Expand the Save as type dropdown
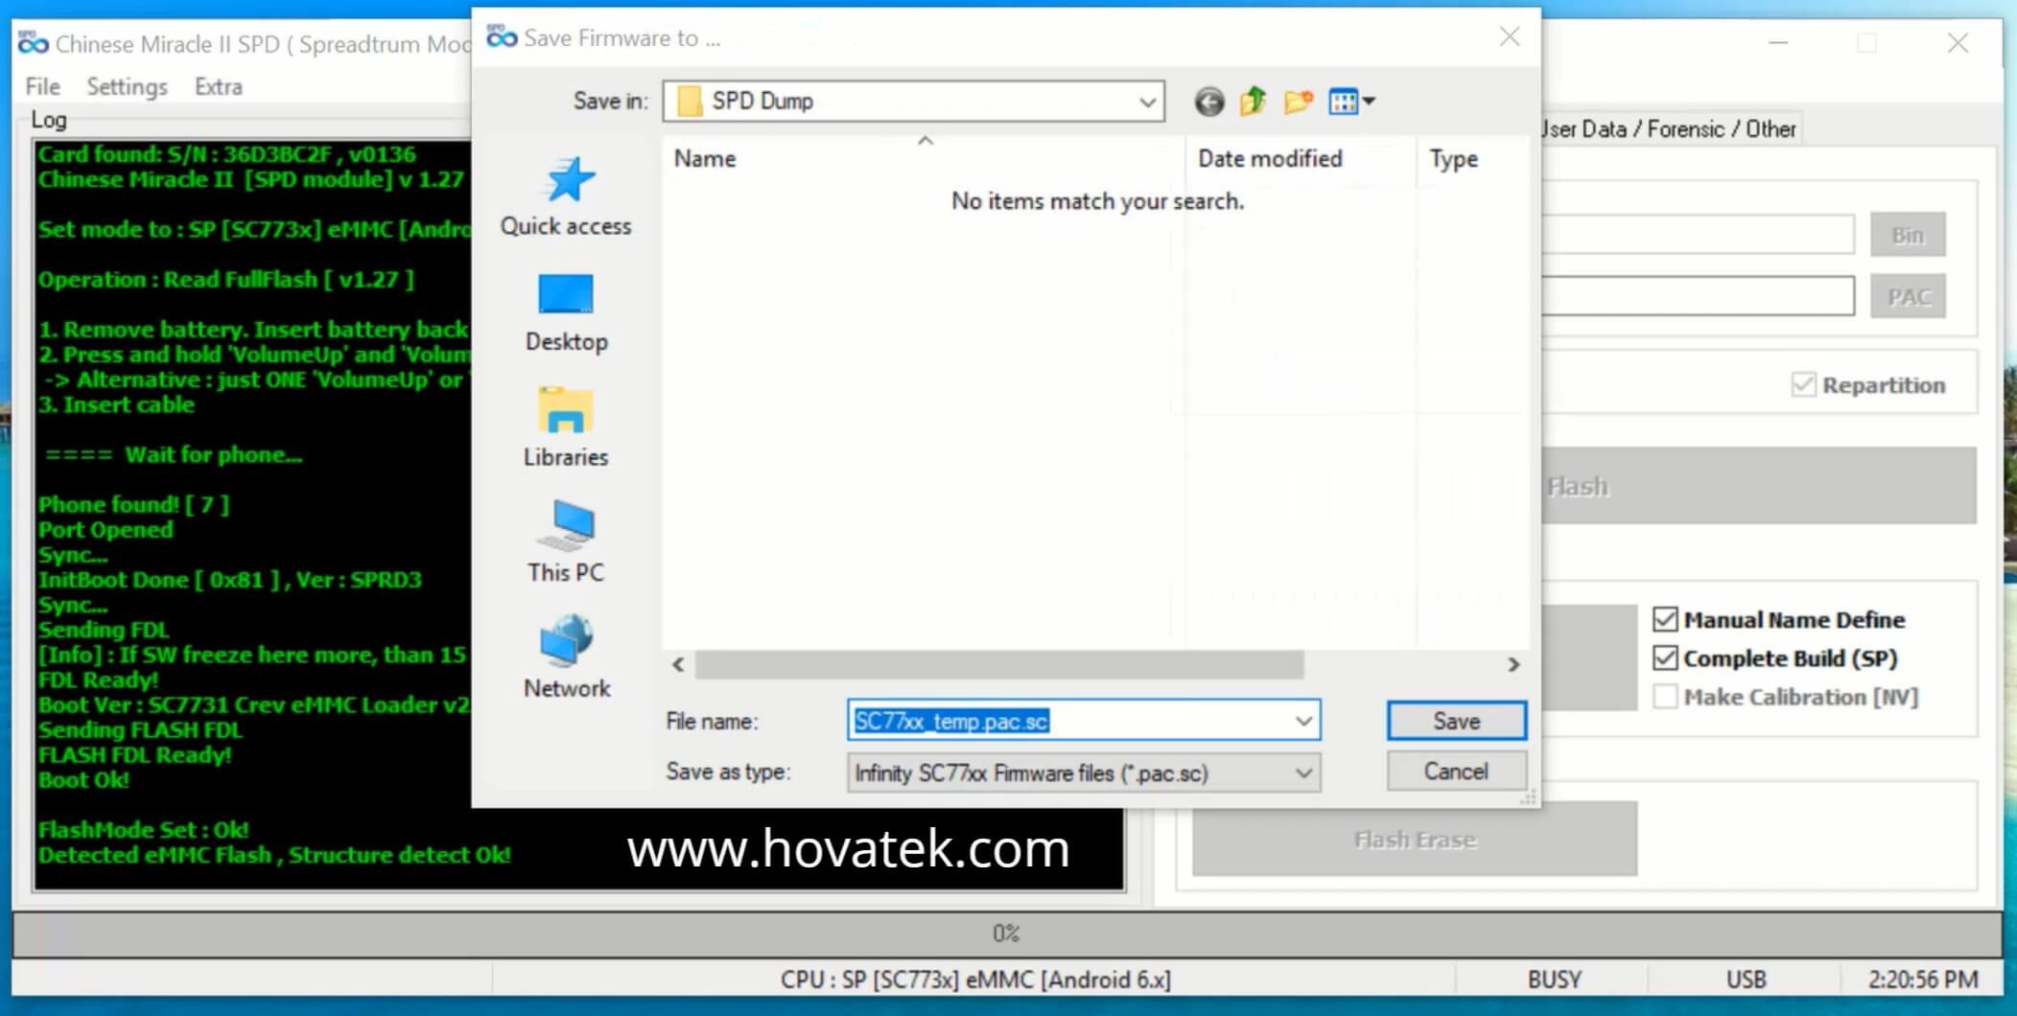This screenshot has width=2017, height=1016. [x=1303, y=773]
